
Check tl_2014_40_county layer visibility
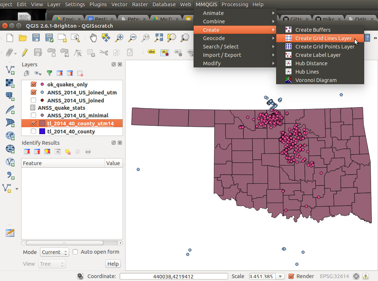[x=33, y=131]
